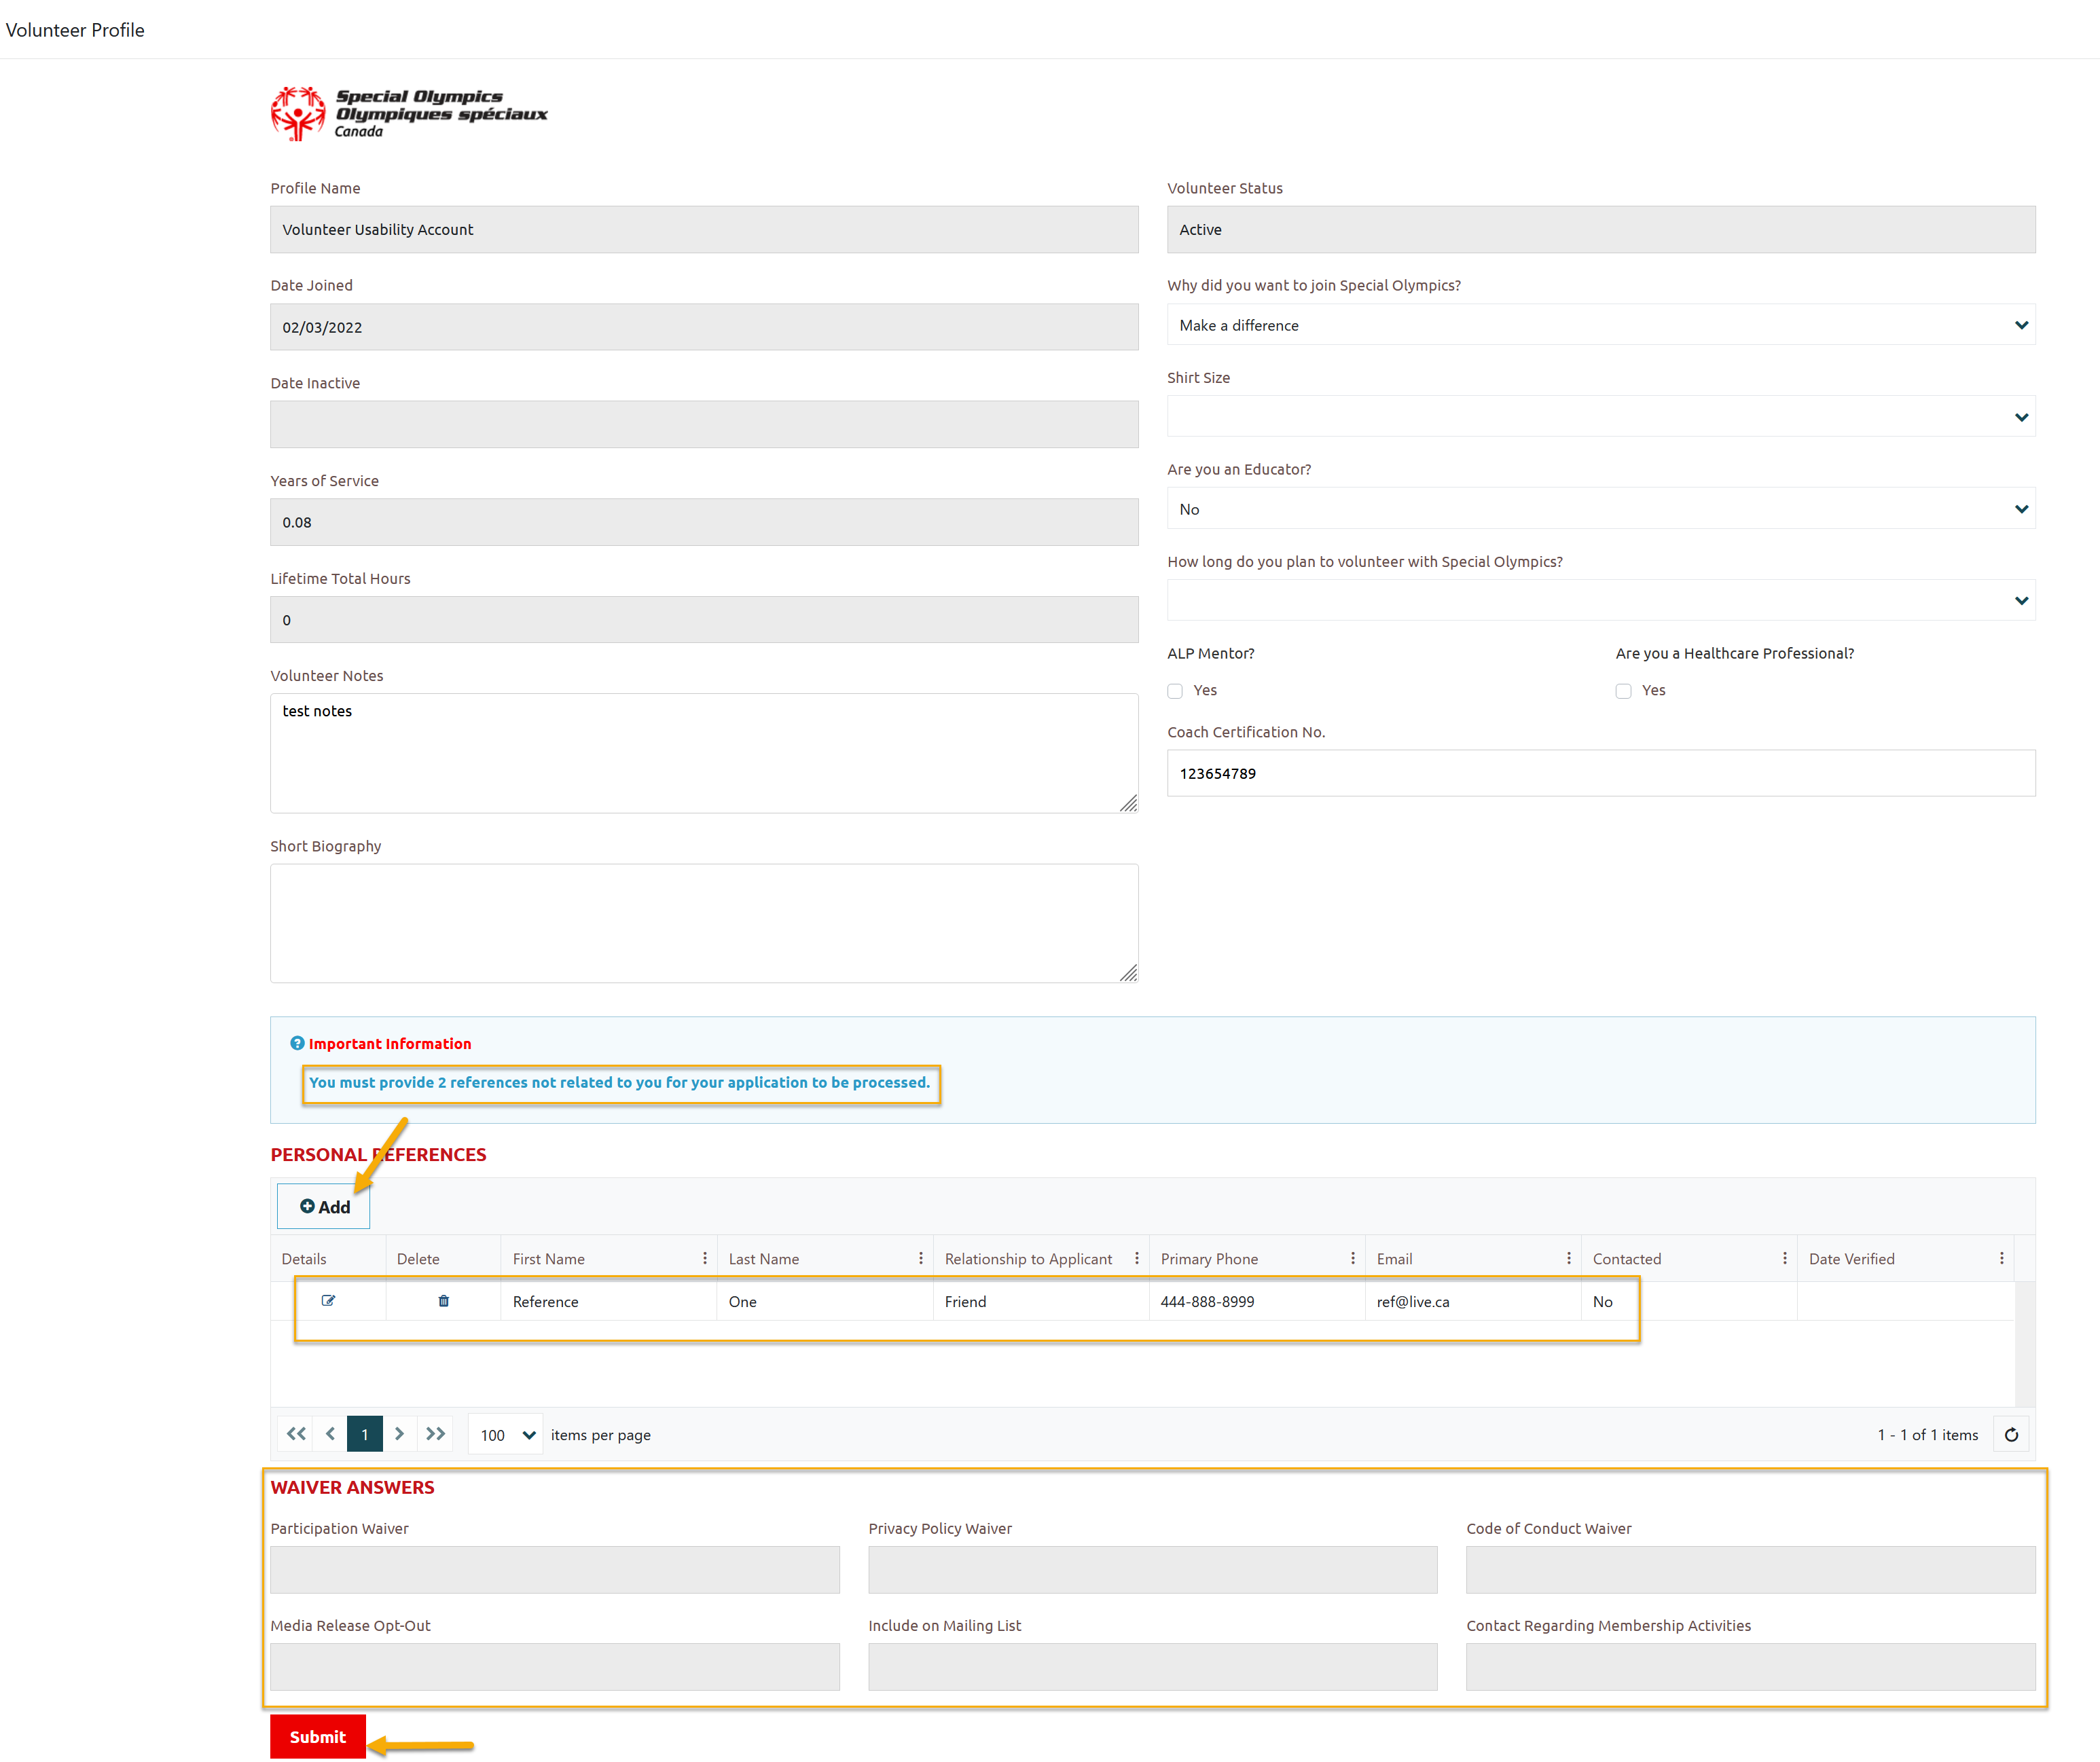Sort by Contacted column header
Image resolution: width=2100 pixels, height=1762 pixels.
1626,1258
